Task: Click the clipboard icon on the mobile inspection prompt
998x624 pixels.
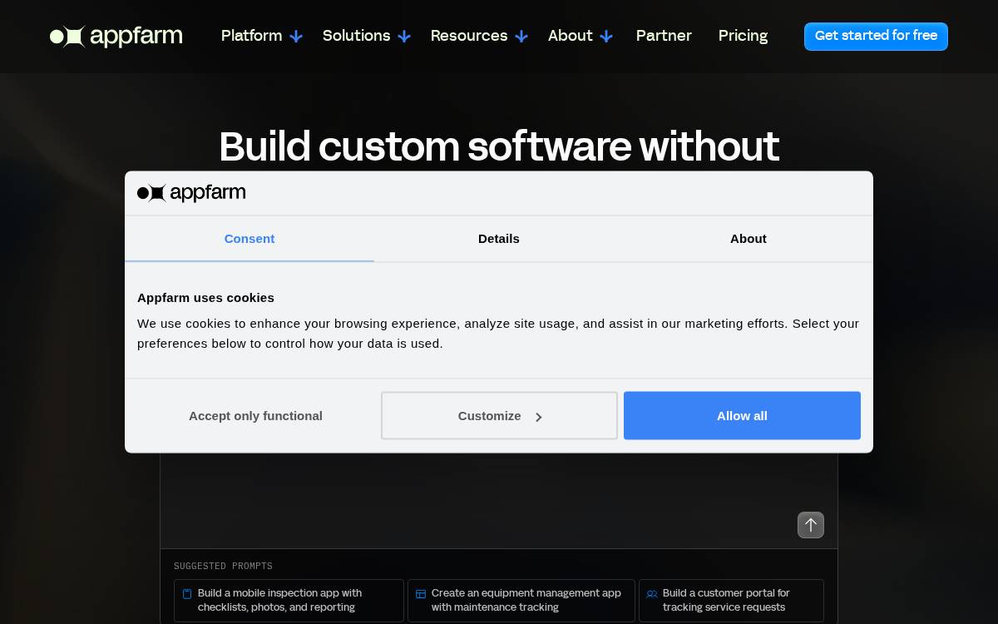Action: point(187,594)
